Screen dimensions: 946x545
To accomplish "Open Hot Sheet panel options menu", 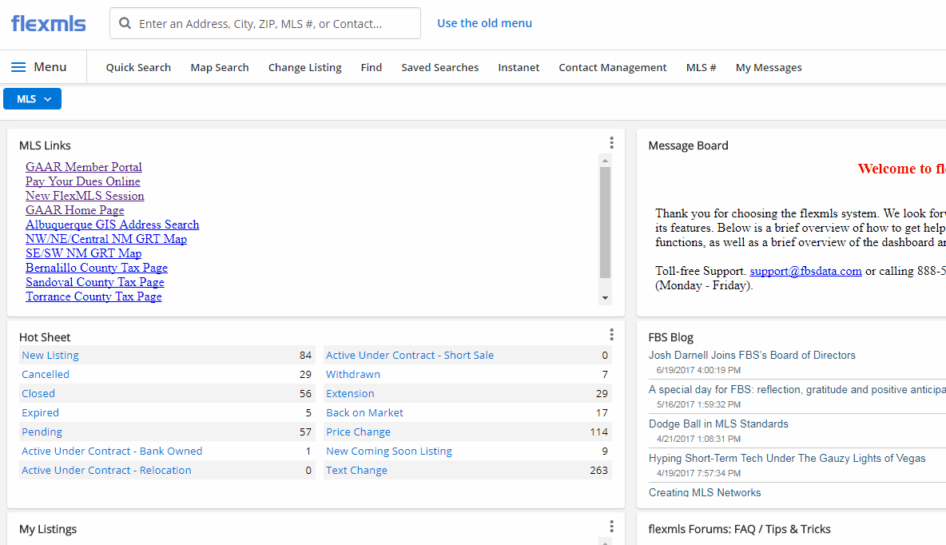I will [x=611, y=334].
